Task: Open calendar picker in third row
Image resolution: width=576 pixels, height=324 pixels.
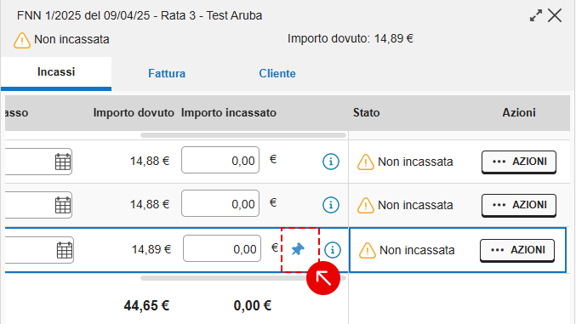Action: (x=65, y=250)
